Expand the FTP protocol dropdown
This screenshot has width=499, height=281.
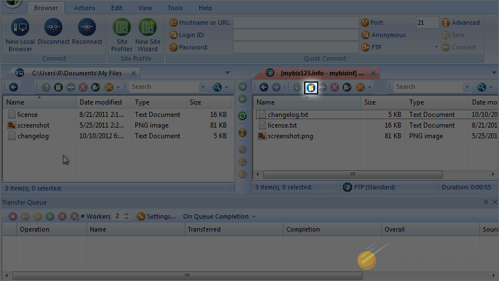[x=436, y=47]
